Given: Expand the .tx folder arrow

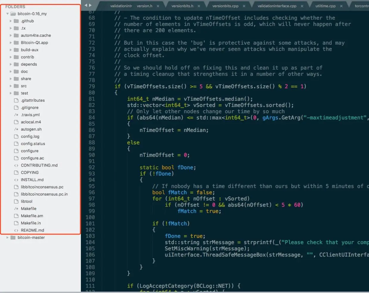Looking at the screenshot, I should point(11,28).
